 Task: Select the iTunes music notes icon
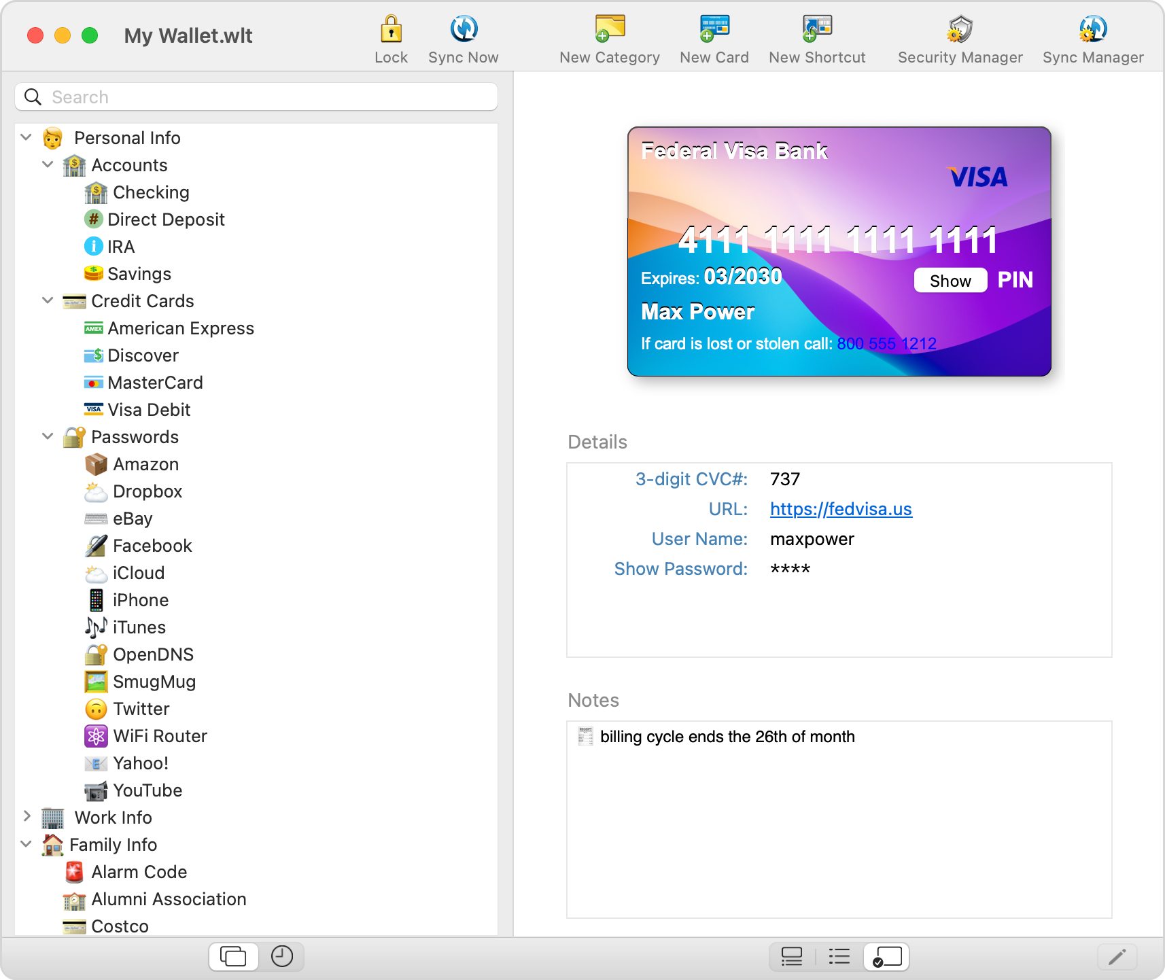96,627
